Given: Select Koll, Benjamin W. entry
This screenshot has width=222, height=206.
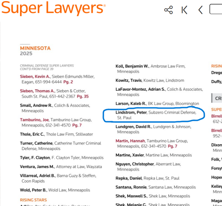Looking at the screenshot, I should point(151,69).
